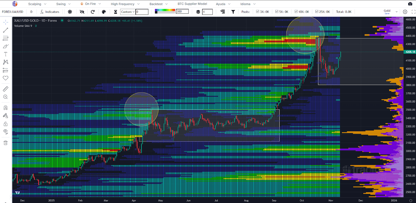The width and height of the screenshot is (416, 203).
Task: Open the BTC Supplier Model menu
Action: [192, 4]
